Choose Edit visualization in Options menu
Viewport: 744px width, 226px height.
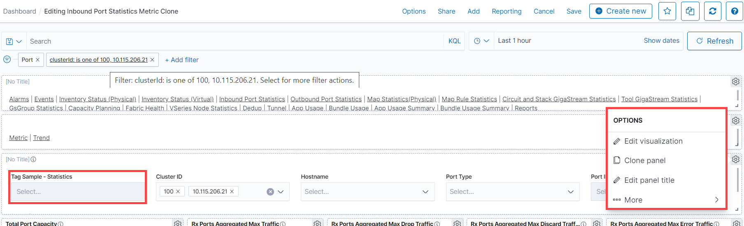tap(653, 141)
